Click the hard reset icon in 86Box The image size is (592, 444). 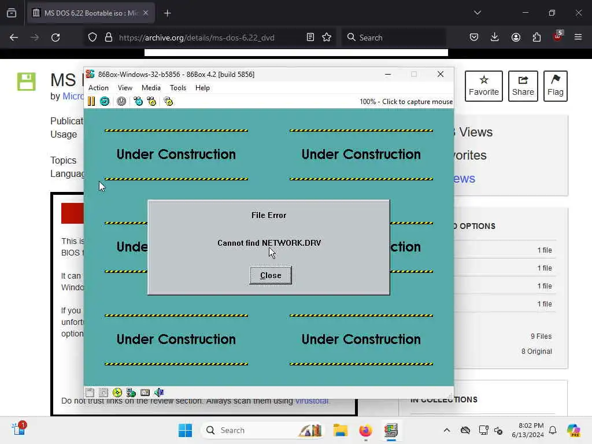point(105,101)
